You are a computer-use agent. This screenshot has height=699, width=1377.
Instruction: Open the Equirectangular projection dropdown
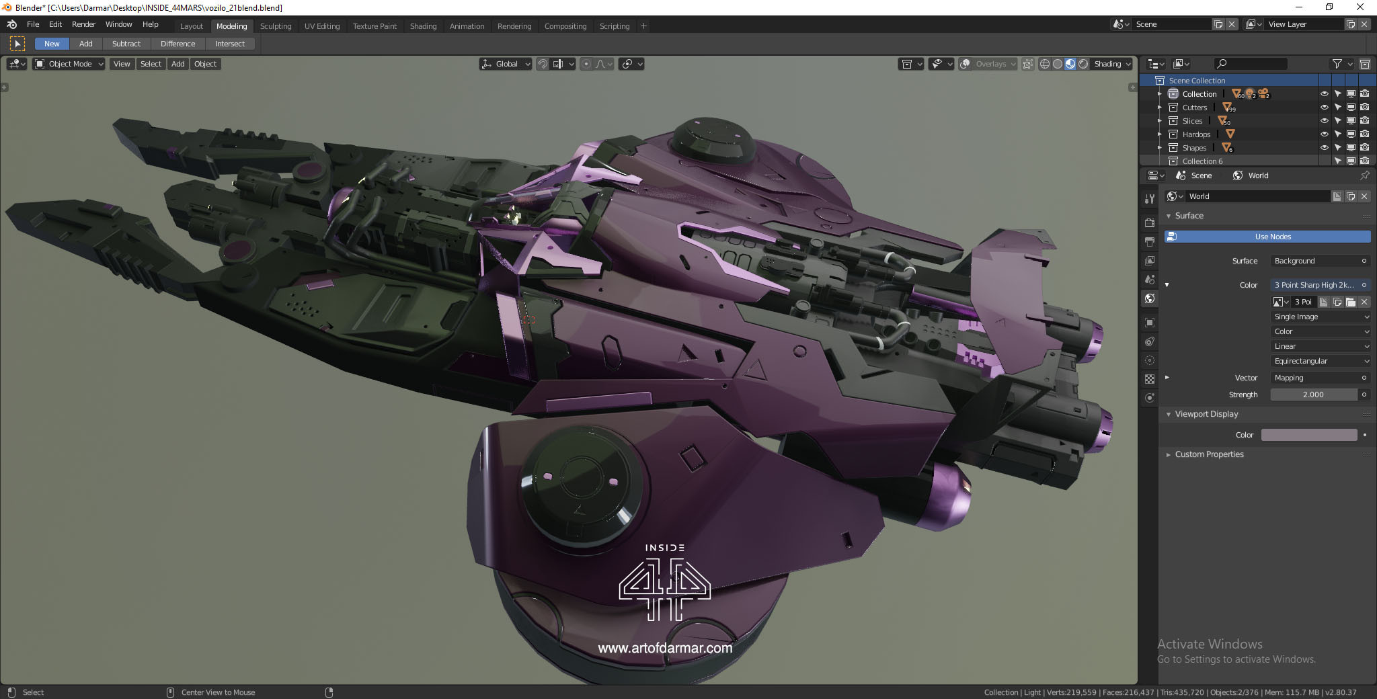(x=1321, y=361)
